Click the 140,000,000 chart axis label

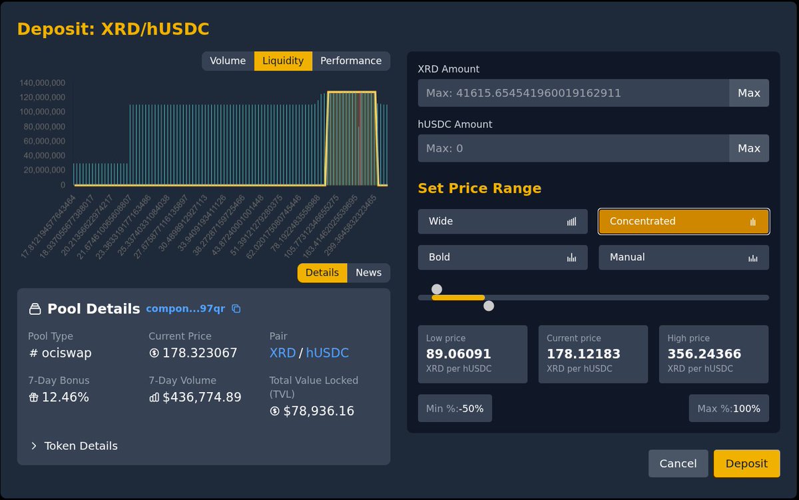click(41, 83)
